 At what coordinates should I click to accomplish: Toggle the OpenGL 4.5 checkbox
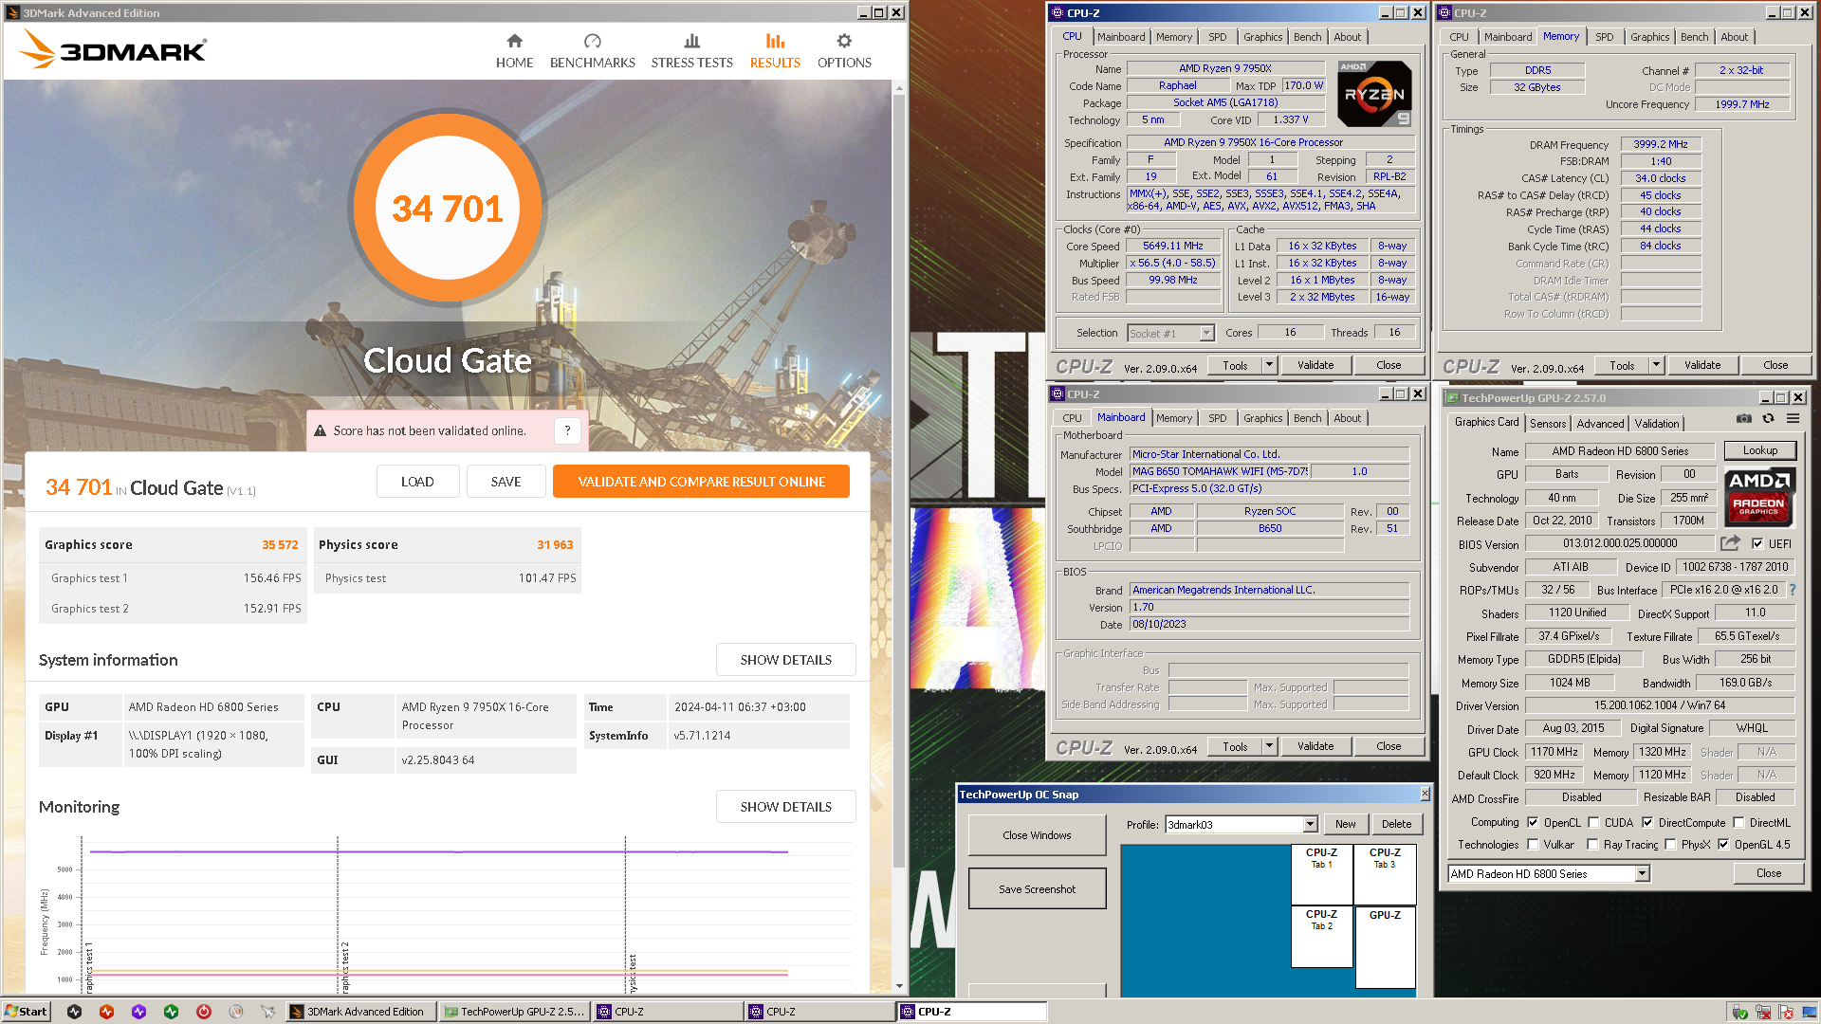(x=1723, y=844)
